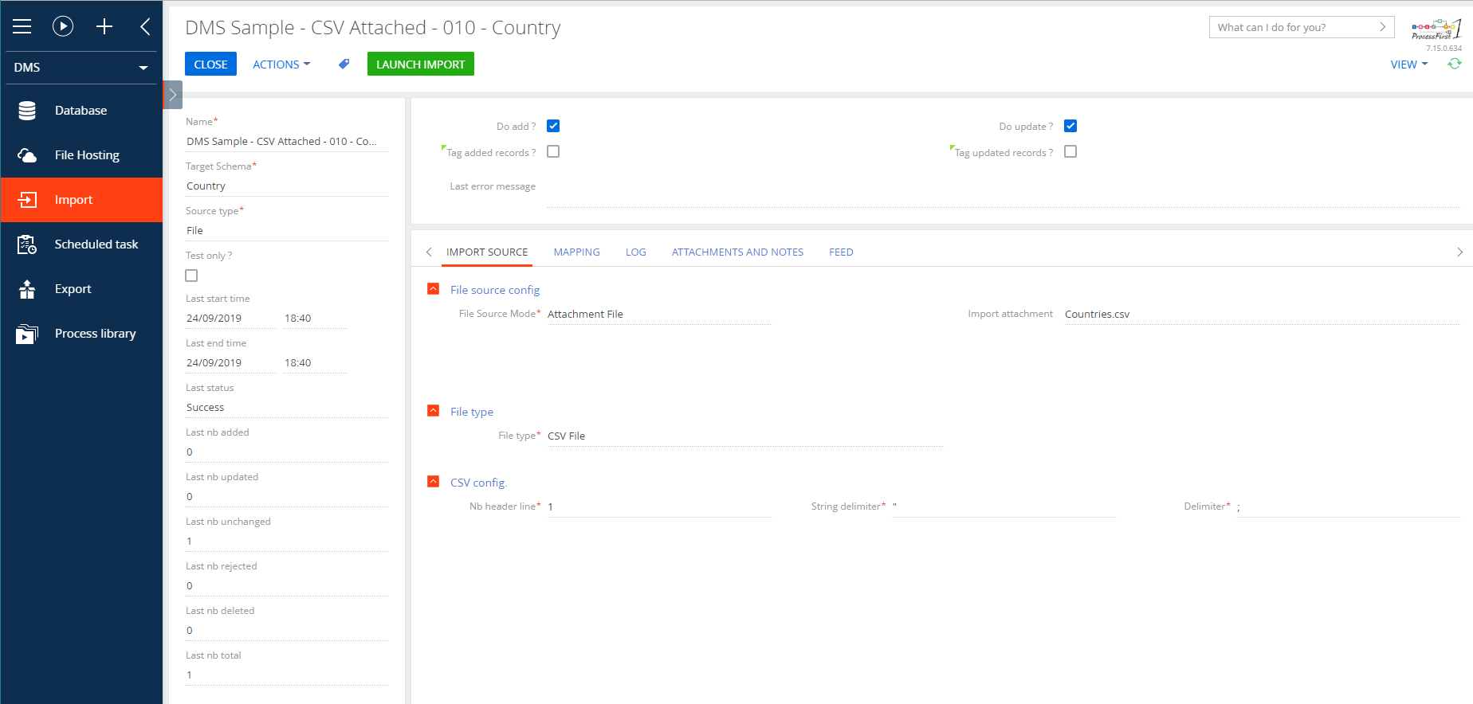
Task: Click Last start time date field
Action: point(230,319)
